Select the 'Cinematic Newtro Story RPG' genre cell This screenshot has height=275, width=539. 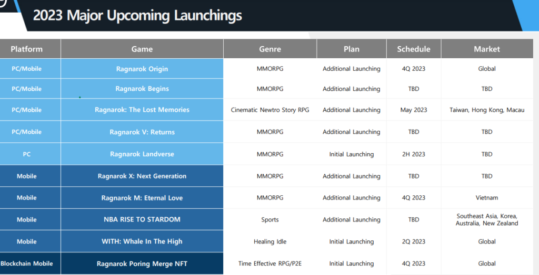(270, 110)
